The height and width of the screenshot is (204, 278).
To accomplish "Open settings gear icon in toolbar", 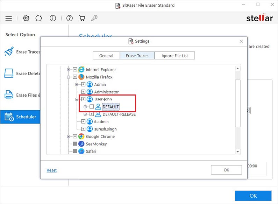I will 26,18.
